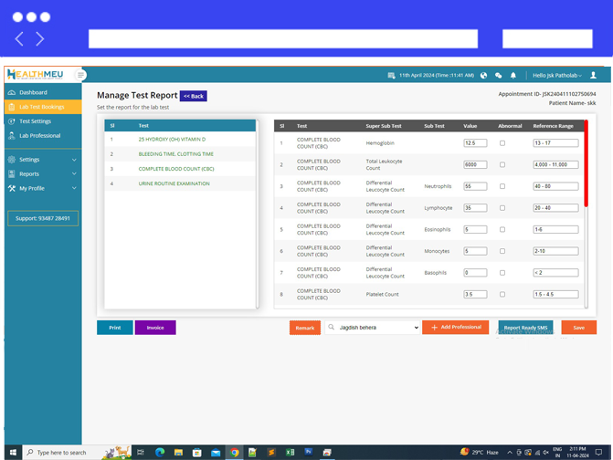
Task: Open the notifications bell icon
Action: point(513,76)
